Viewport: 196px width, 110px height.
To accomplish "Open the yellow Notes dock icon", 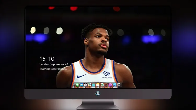I will point(98,85).
